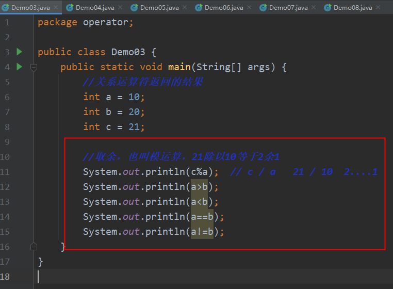This screenshot has height=289, width=393.
Task: Click run arrow beside class Demo03
Action: click(x=19, y=52)
